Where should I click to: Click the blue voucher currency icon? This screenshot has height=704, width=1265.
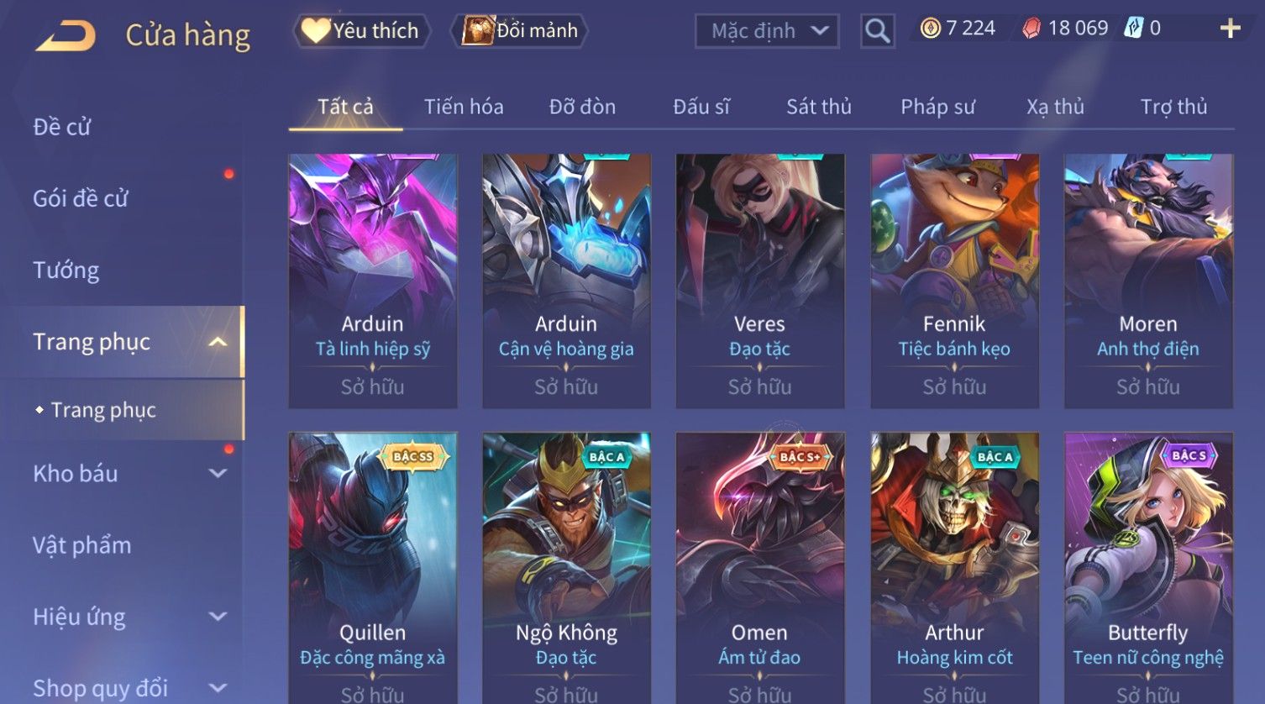click(1133, 29)
